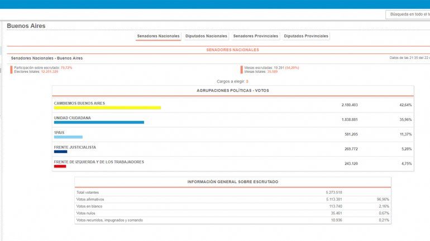Click the percentage 96,96%
Viewport: 430px width, 241px height.
tap(383, 199)
